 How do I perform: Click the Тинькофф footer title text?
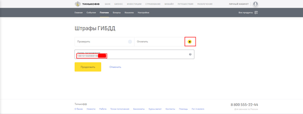coord(81,104)
